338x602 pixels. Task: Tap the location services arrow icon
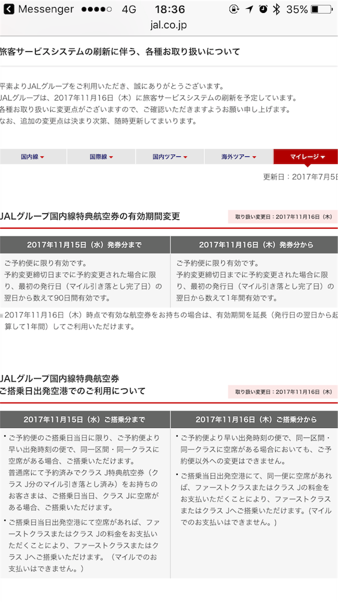249,9
